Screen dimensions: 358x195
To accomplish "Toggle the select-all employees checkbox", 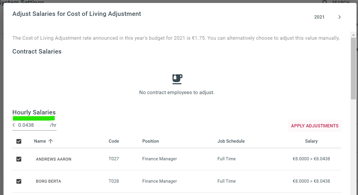I will click(x=19, y=141).
